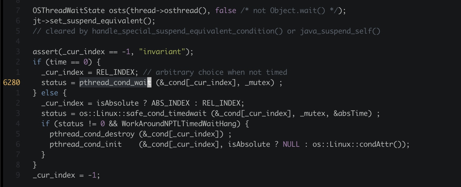The image size is (461, 187).
Task: Click the "invariant" string literal
Action: [x=162, y=52]
